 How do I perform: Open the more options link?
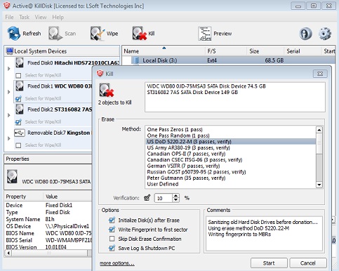coord(117,263)
